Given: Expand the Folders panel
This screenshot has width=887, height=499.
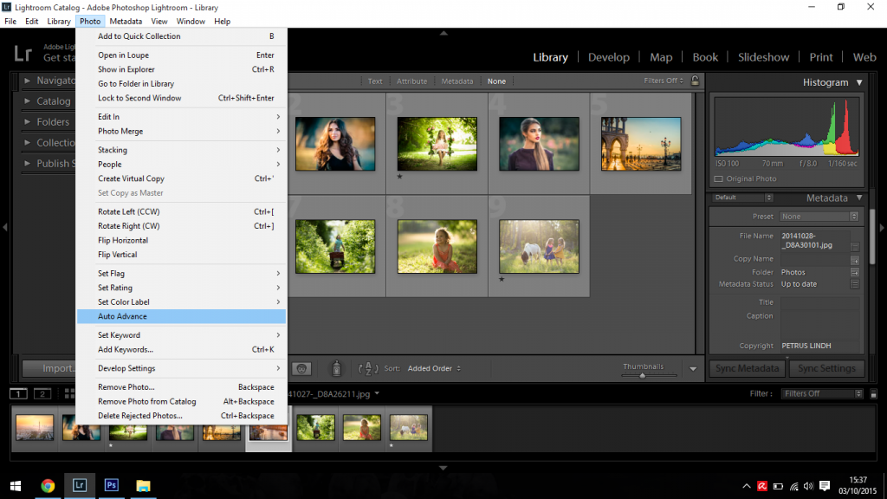Looking at the screenshot, I should 27,121.
